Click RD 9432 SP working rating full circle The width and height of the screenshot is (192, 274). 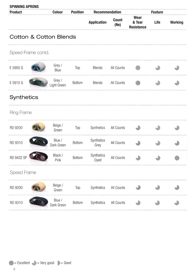point(177,158)
